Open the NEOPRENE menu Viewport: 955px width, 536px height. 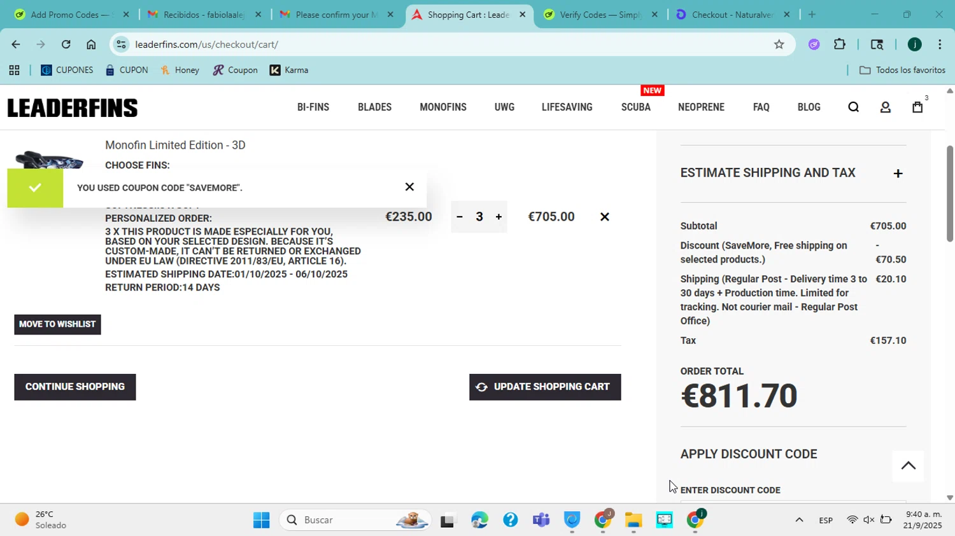pos(701,107)
